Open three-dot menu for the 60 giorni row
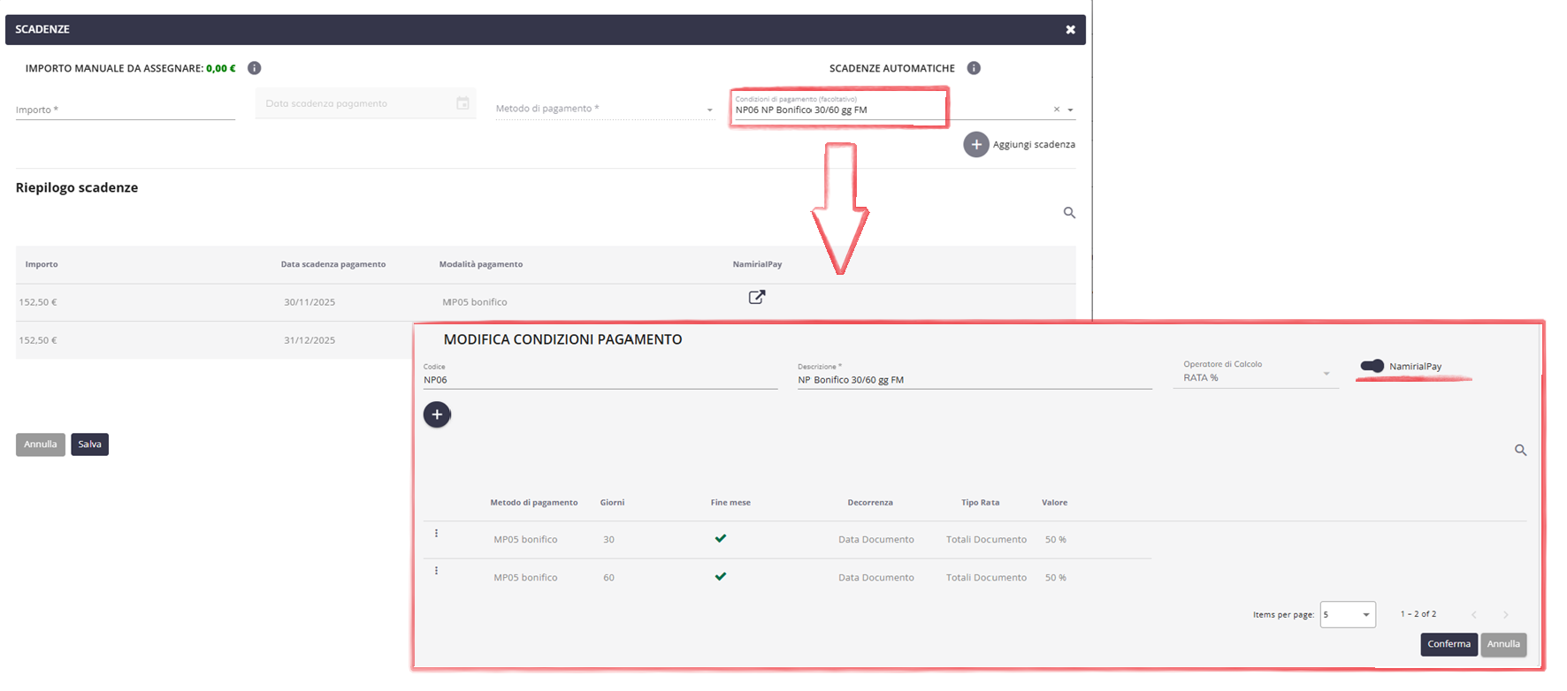The width and height of the screenshot is (1567, 691). pyautogui.click(x=436, y=571)
